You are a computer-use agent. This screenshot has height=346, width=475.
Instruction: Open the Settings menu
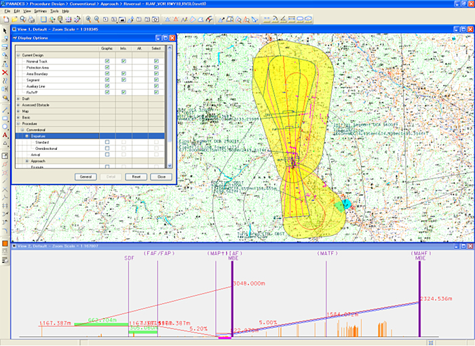(40, 12)
